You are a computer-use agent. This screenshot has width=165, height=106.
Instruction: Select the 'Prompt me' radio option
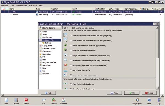71,65
